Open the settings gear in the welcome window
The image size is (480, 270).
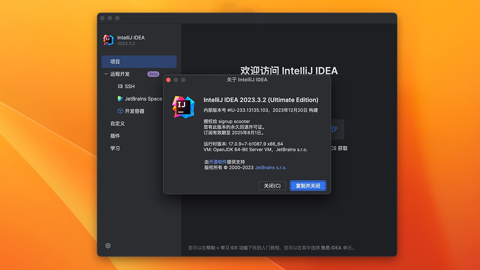click(108, 245)
